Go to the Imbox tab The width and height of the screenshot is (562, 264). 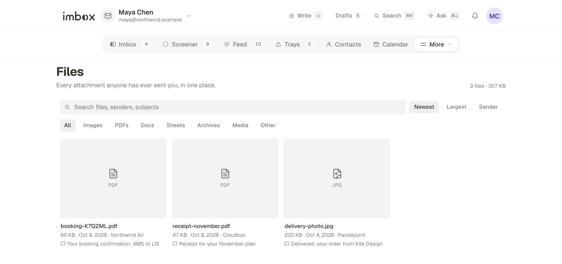pyautogui.click(x=129, y=44)
